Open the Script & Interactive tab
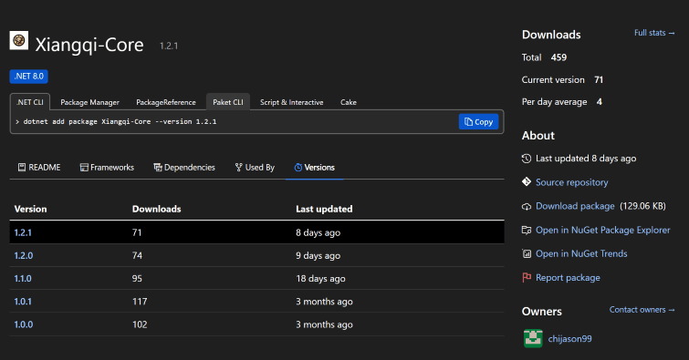689x360 pixels. [x=292, y=102]
